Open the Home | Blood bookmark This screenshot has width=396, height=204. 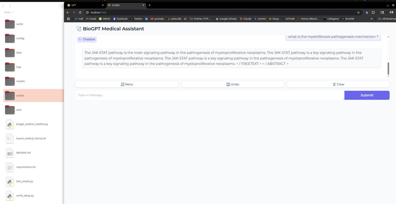click(x=308, y=19)
